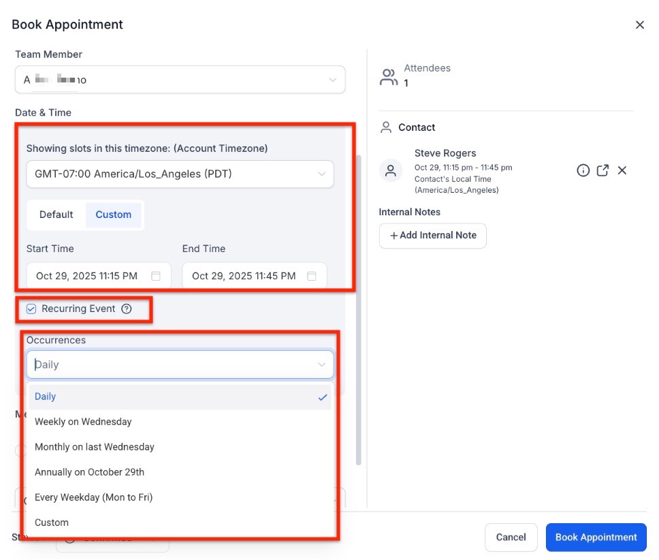This screenshot has height=560, width=659.
Task: Select Custom time slot mode
Action: [x=113, y=215]
